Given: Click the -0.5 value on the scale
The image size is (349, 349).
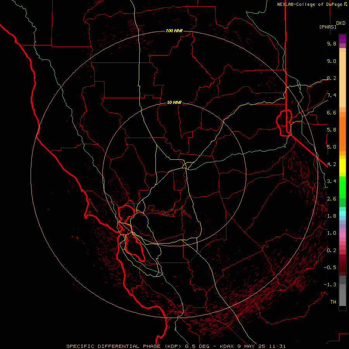Looking at the screenshot, I should 330,268.
